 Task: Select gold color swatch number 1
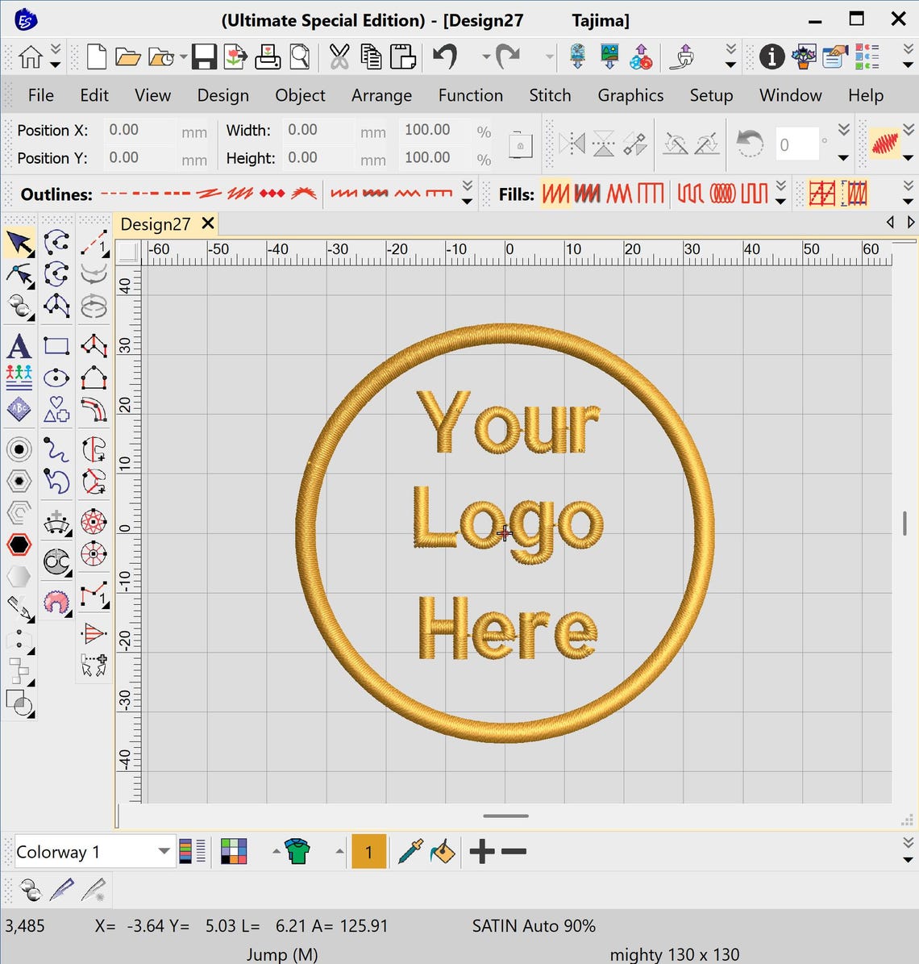point(368,852)
